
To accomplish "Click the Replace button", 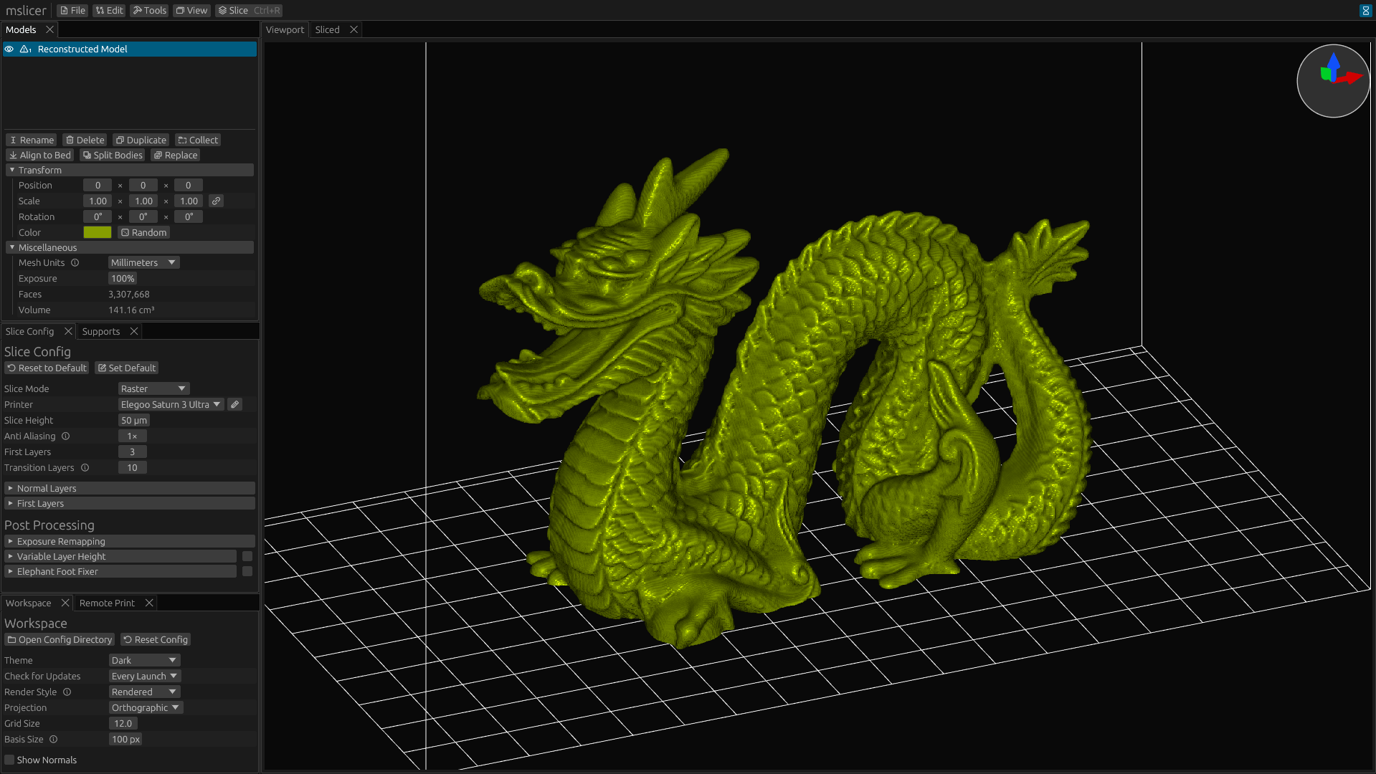I will [176, 156].
